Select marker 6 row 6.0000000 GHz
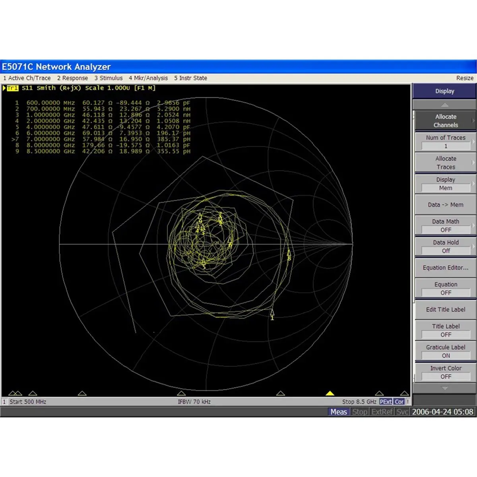This screenshot has width=477, height=477. click(103, 133)
